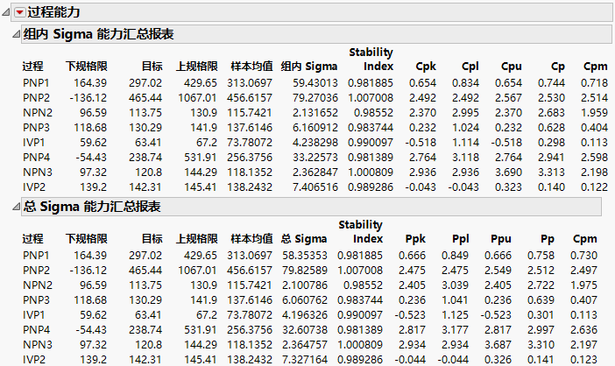Select the 总 Sigma column header

[304, 239]
